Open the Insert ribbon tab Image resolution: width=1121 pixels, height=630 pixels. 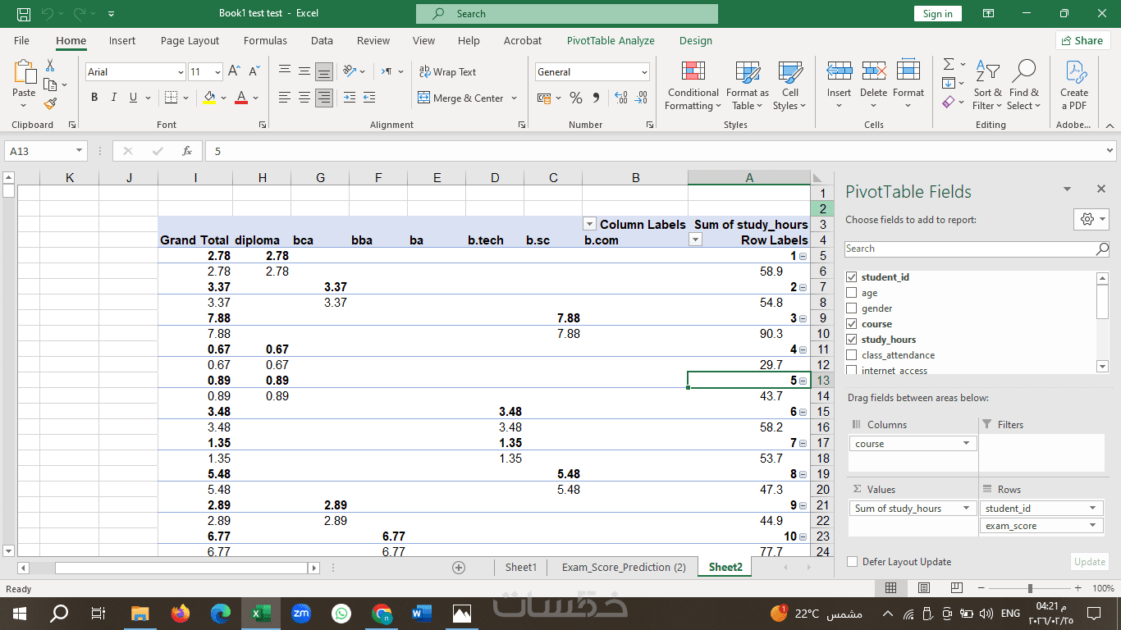[122, 40]
